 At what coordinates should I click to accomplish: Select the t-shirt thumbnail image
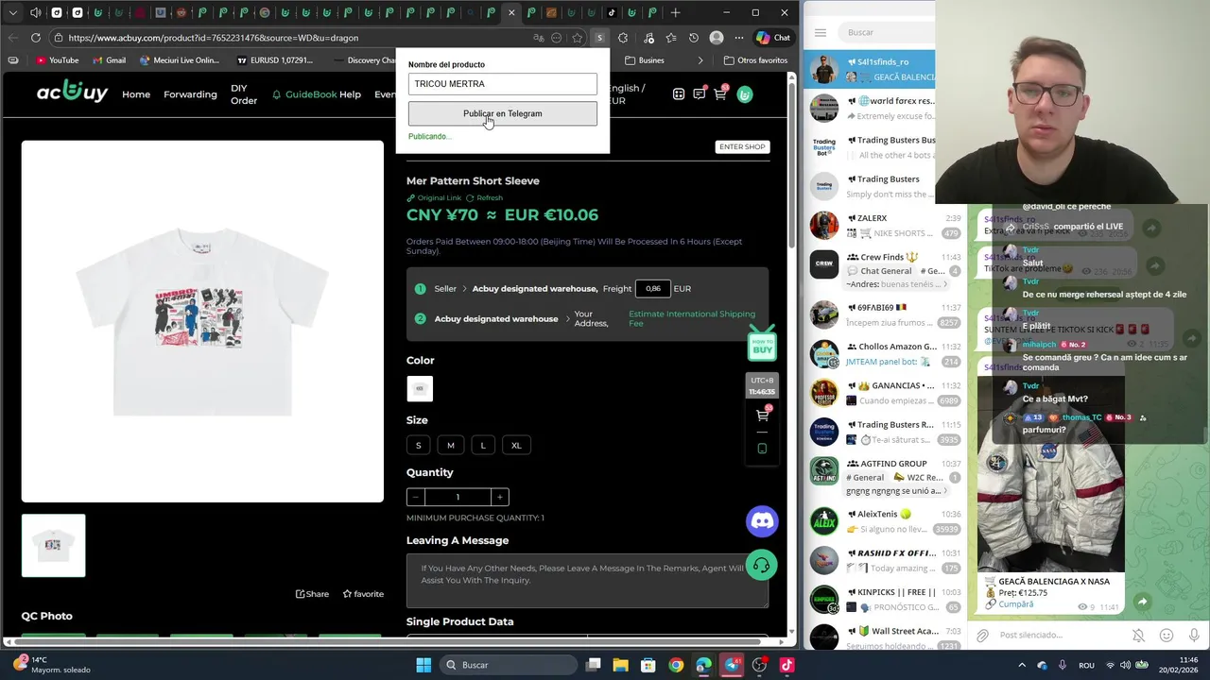click(x=54, y=545)
